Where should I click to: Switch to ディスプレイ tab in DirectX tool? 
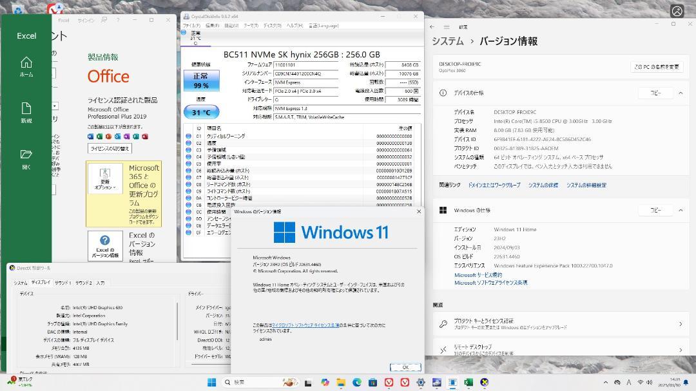pyautogui.click(x=41, y=282)
